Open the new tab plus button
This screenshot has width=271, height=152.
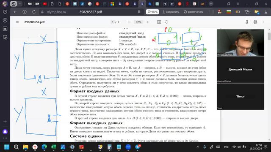211,4
